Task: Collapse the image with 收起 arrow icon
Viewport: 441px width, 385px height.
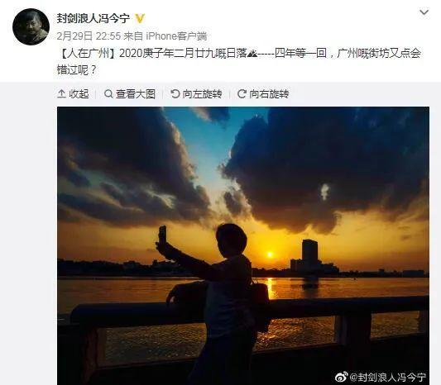Action: 61,94
